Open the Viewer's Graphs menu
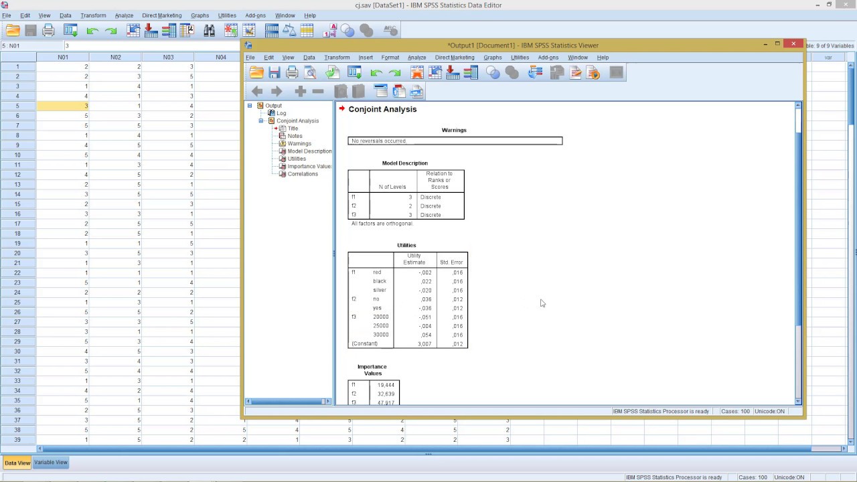The width and height of the screenshot is (857, 482). pos(493,58)
